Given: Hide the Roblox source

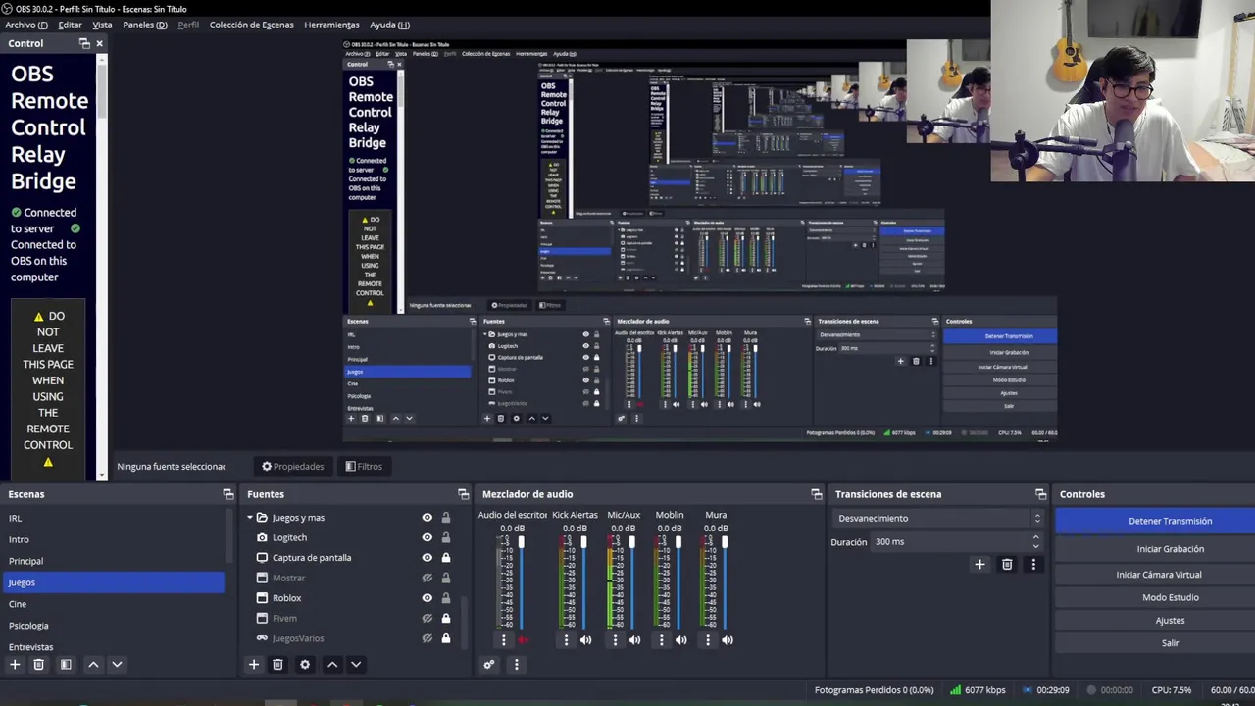Looking at the screenshot, I should [427, 598].
